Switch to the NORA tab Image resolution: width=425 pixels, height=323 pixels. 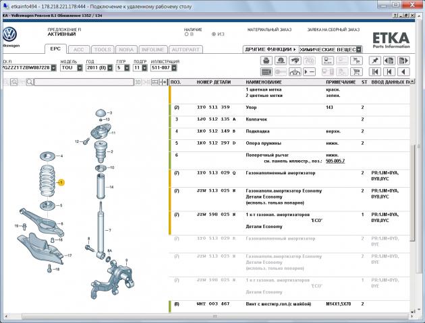point(126,50)
